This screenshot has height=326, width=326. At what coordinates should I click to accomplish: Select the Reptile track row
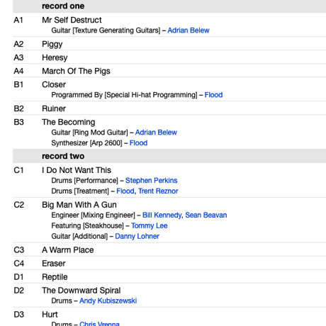[x=169, y=276]
